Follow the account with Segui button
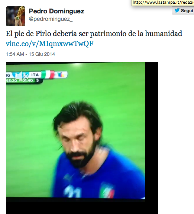 tap(183, 10)
